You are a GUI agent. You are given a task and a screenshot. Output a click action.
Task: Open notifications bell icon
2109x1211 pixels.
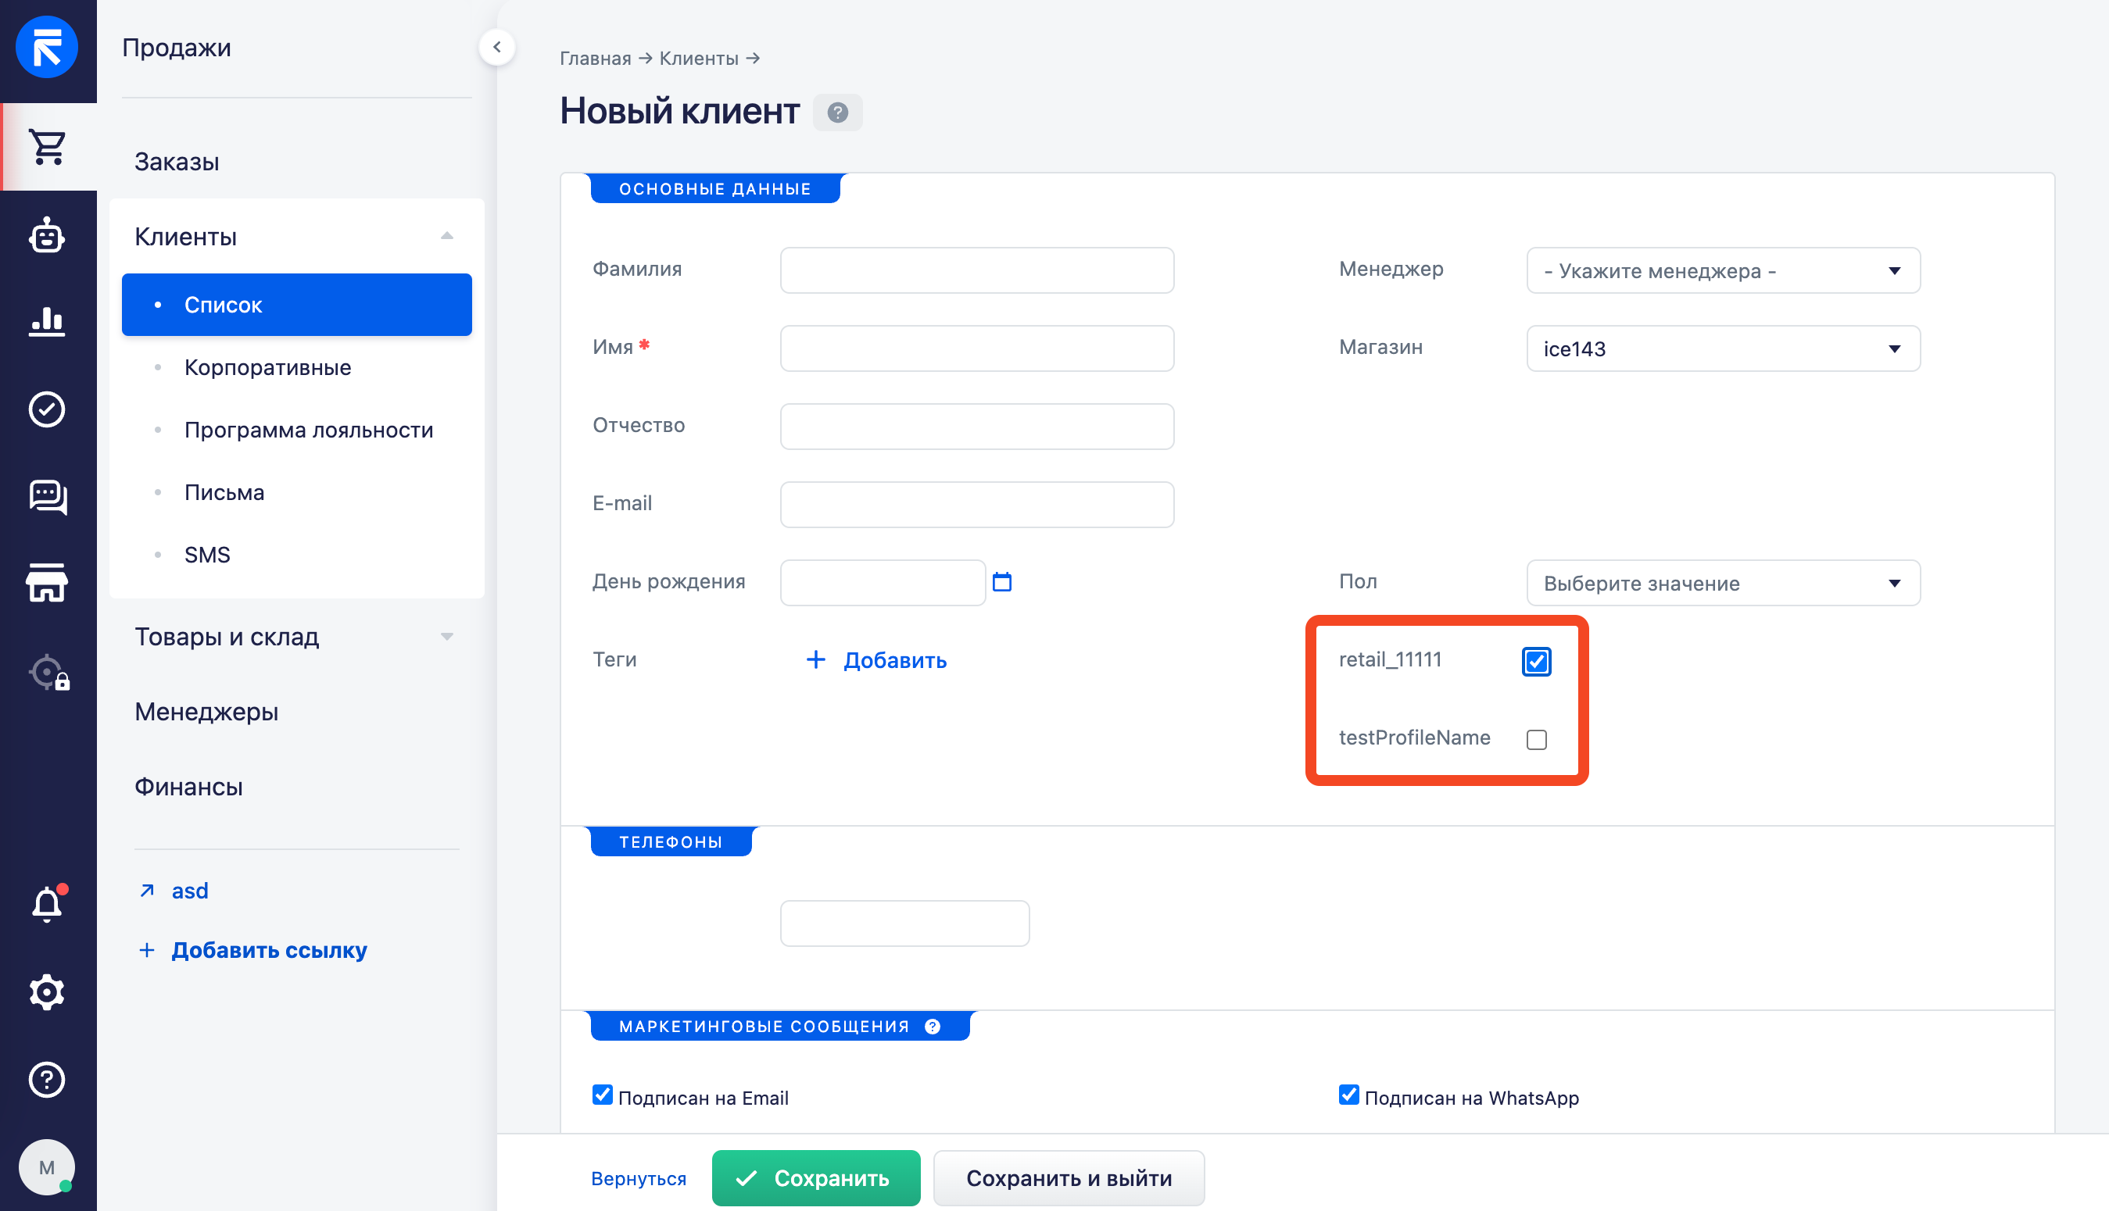click(47, 904)
